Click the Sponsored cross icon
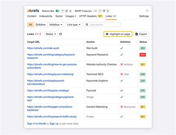 tap(121, 107)
